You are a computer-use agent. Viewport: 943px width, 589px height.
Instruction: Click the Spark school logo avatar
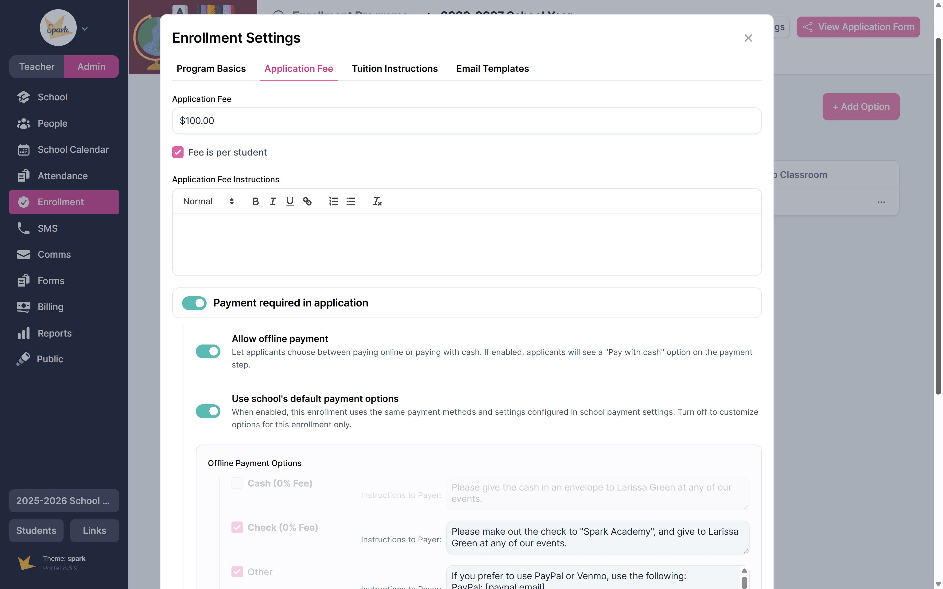pyautogui.click(x=58, y=28)
